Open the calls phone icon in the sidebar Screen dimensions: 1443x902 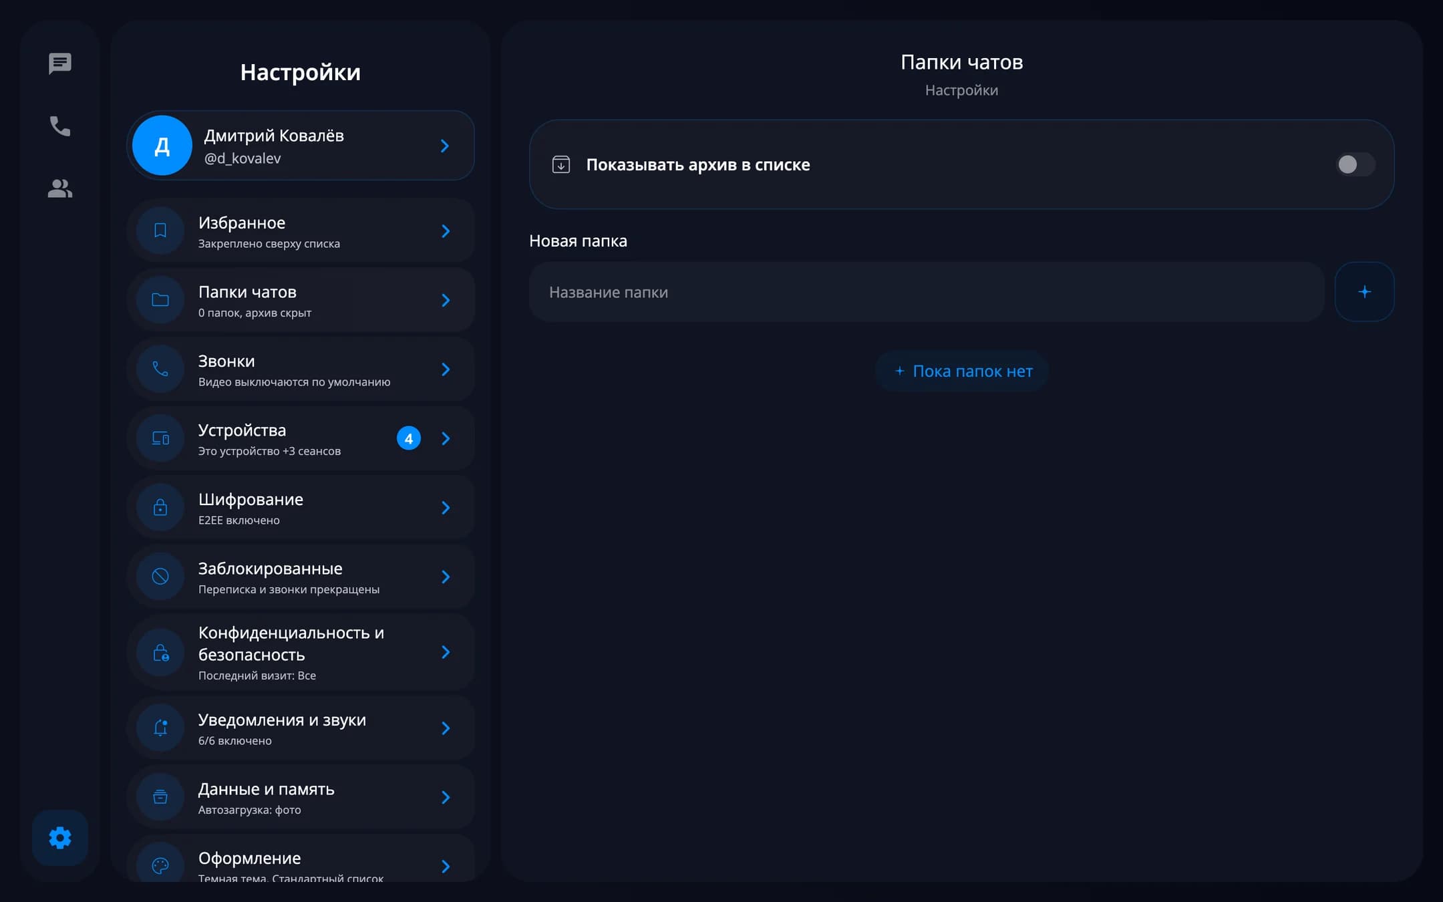click(60, 126)
